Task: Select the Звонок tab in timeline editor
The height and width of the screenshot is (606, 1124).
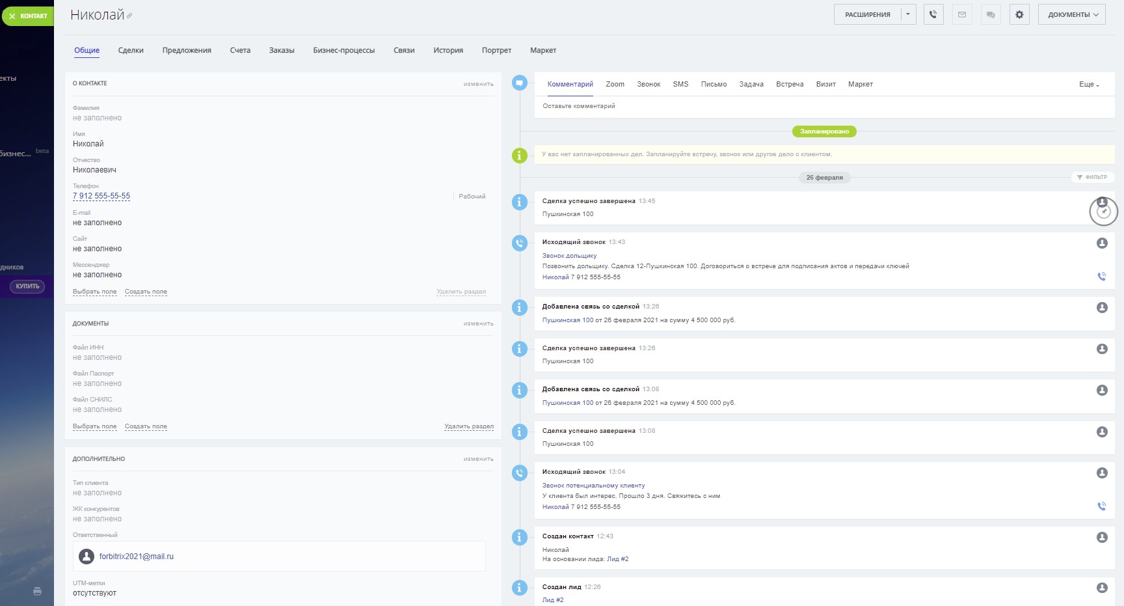Action: (x=649, y=84)
